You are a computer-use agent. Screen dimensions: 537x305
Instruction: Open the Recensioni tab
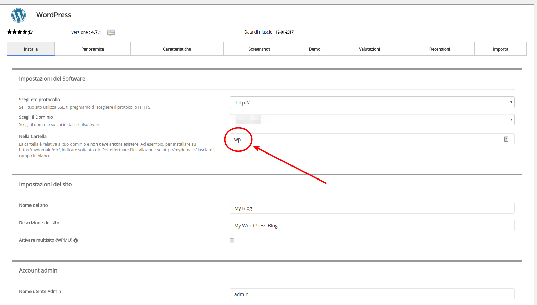click(x=440, y=49)
